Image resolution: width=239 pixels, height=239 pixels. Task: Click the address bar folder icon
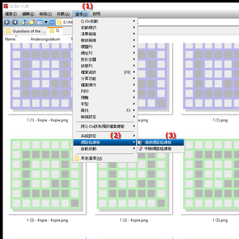tap(59, 22)
